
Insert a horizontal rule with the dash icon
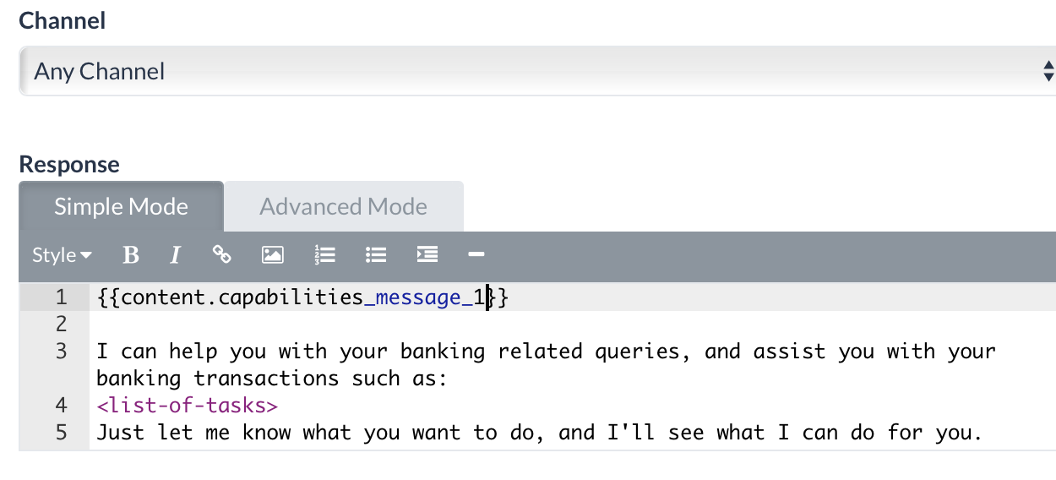coord(476,254)
